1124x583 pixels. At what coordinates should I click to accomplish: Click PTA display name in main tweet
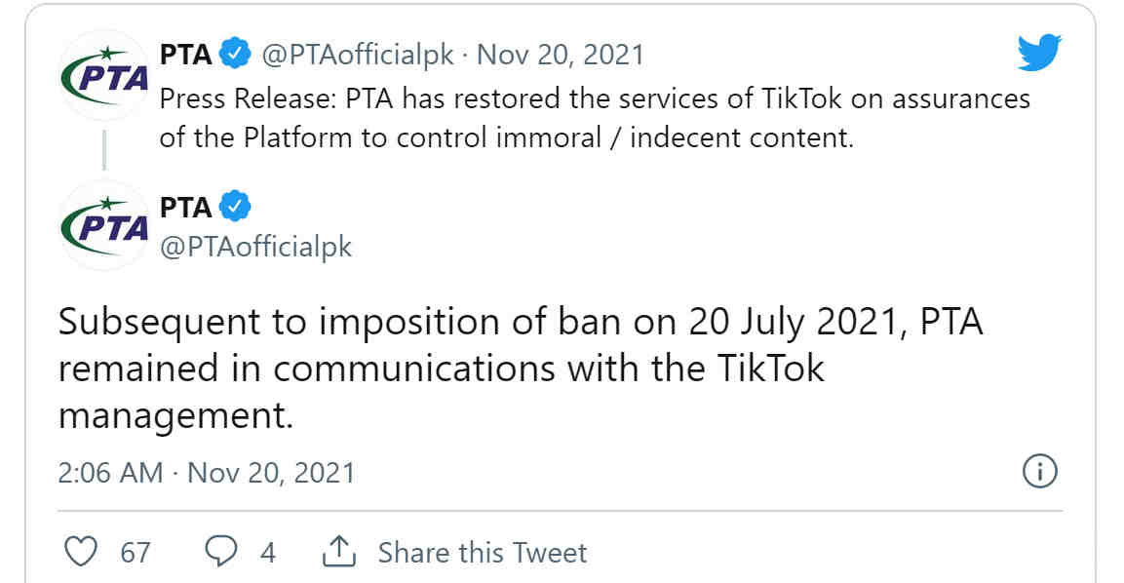coord(185,208)
